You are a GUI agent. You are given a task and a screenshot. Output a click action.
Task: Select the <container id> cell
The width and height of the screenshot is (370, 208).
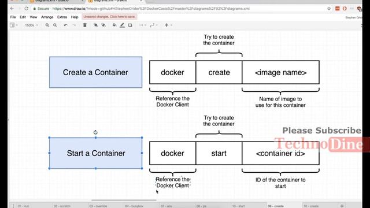tap(280, 153)
